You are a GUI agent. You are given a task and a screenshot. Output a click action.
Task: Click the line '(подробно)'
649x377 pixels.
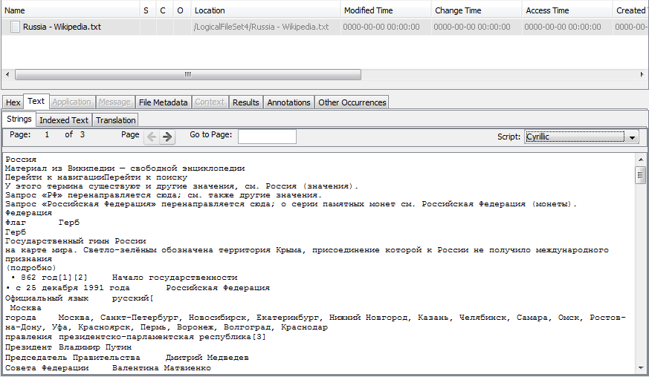point(30,268)
